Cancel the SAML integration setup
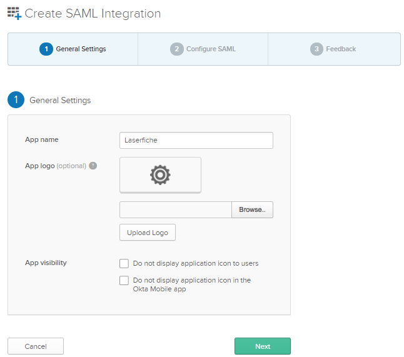The image size is (404, 357). point(36,346)
